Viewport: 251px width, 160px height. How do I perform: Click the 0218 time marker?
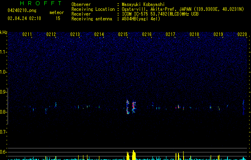click(194, 34)
